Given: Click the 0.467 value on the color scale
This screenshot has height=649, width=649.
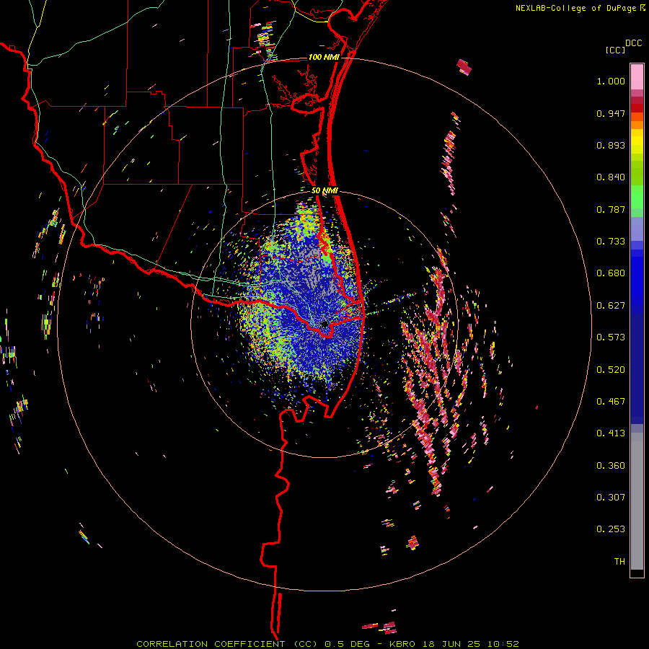Looking at the screenshot, I should click(611, 402).
